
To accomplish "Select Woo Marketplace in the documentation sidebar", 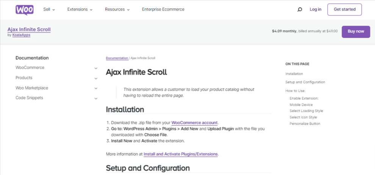I will (x=32, y=88).
